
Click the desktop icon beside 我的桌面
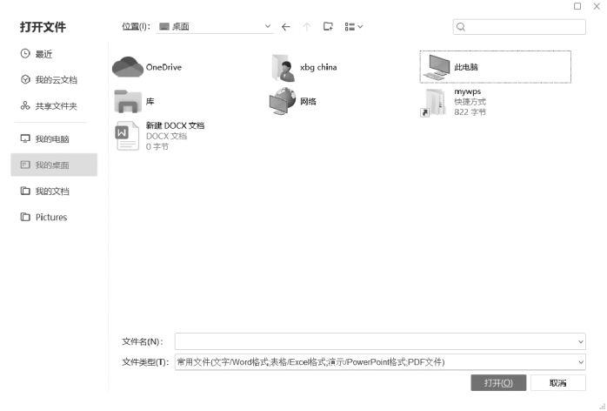tap(25, 165)
